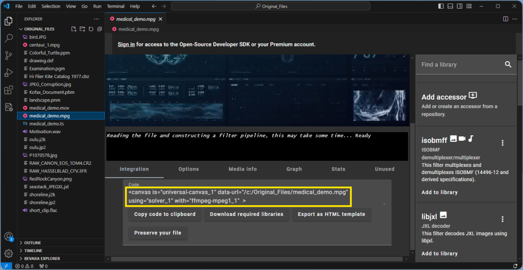Click the Sign in link
523x270 pixels.
coord(126,44)
